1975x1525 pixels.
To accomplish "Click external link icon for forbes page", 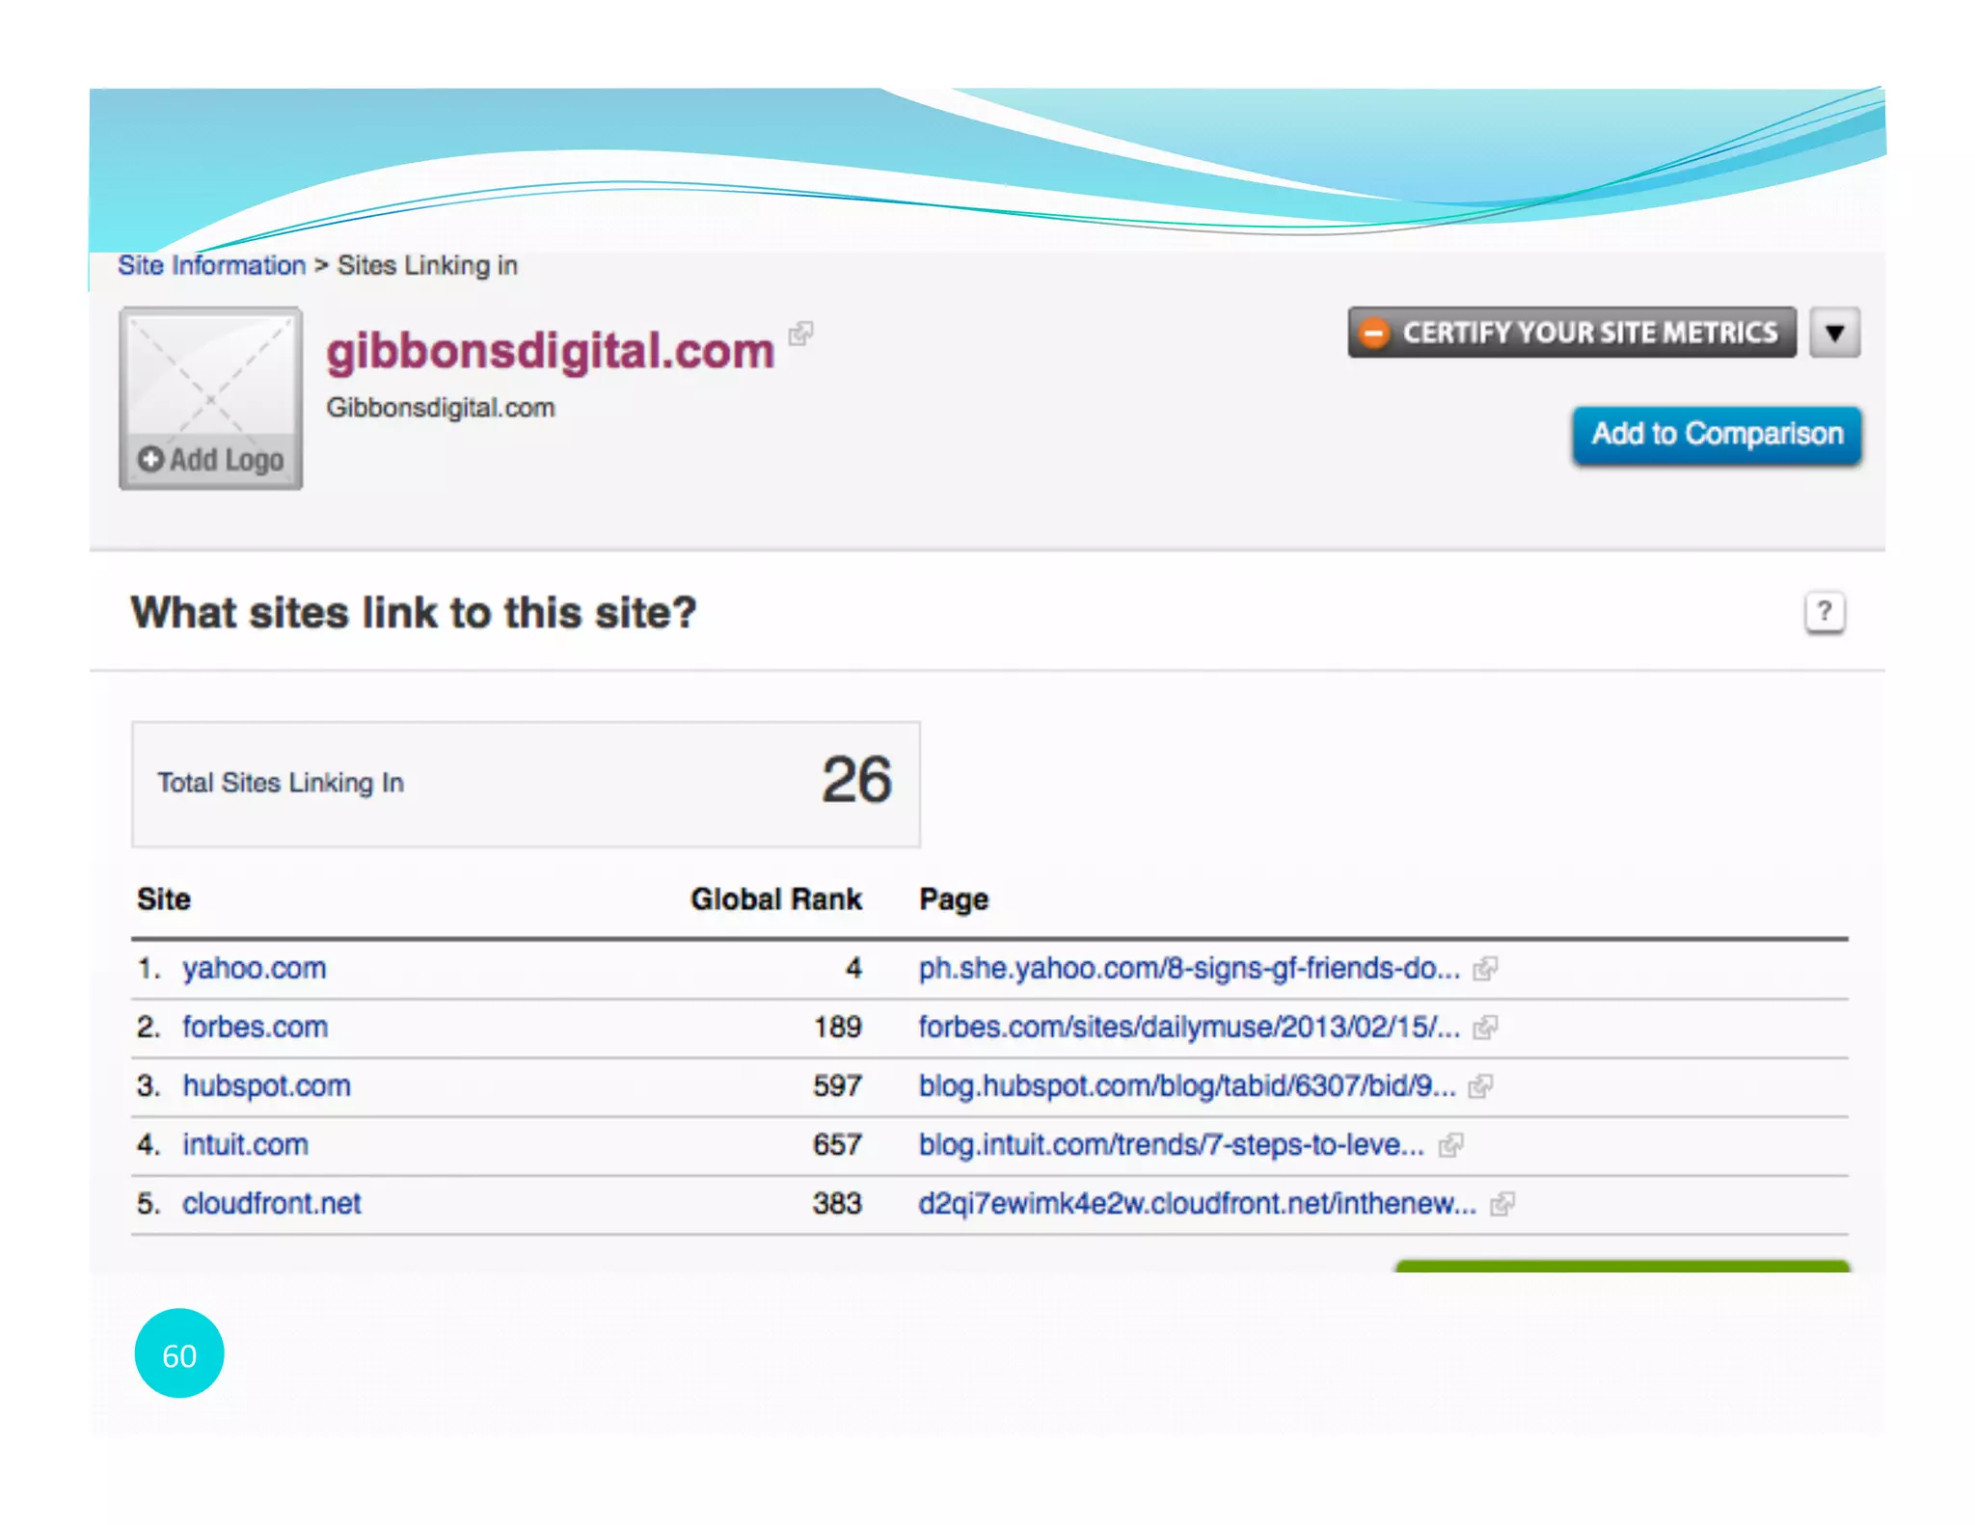I will coord(1485,1027).
